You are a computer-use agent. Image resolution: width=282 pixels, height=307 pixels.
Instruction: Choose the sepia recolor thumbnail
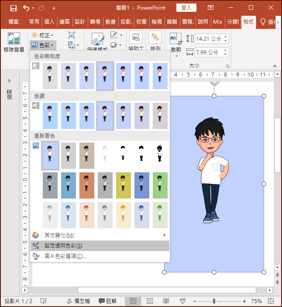pos(87,156)
